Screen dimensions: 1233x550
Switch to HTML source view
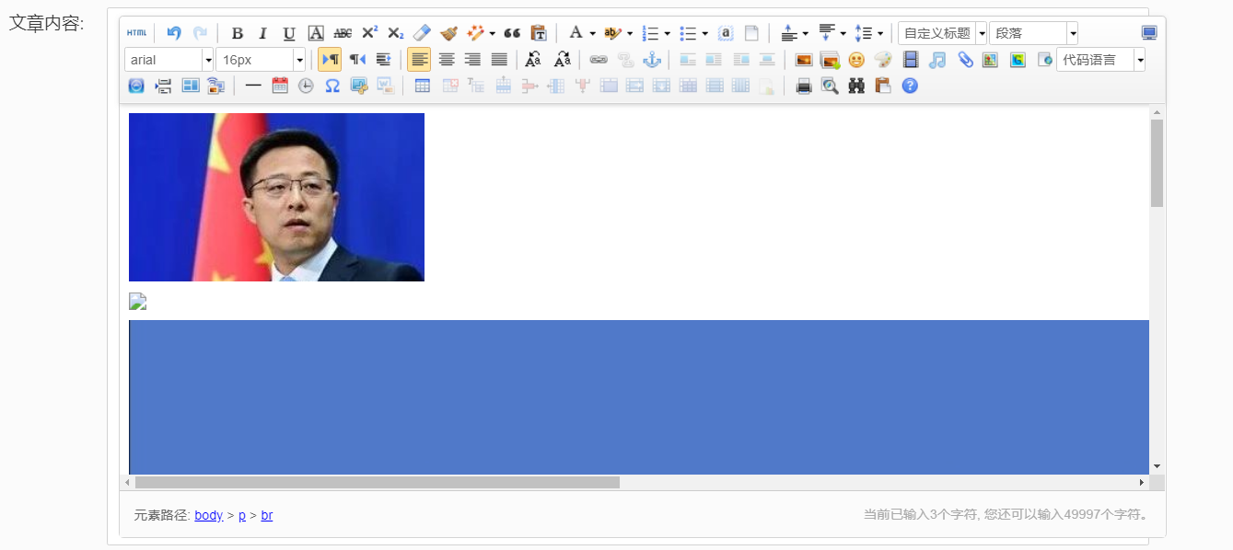point(136,33)
